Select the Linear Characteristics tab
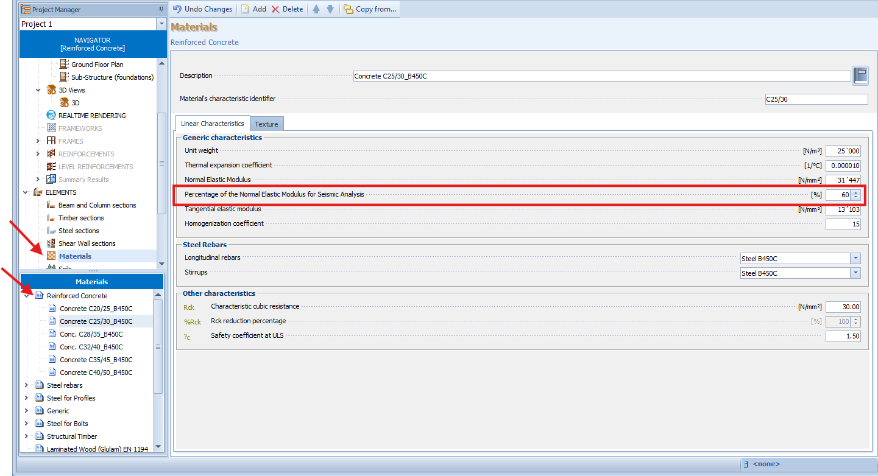 212,124
